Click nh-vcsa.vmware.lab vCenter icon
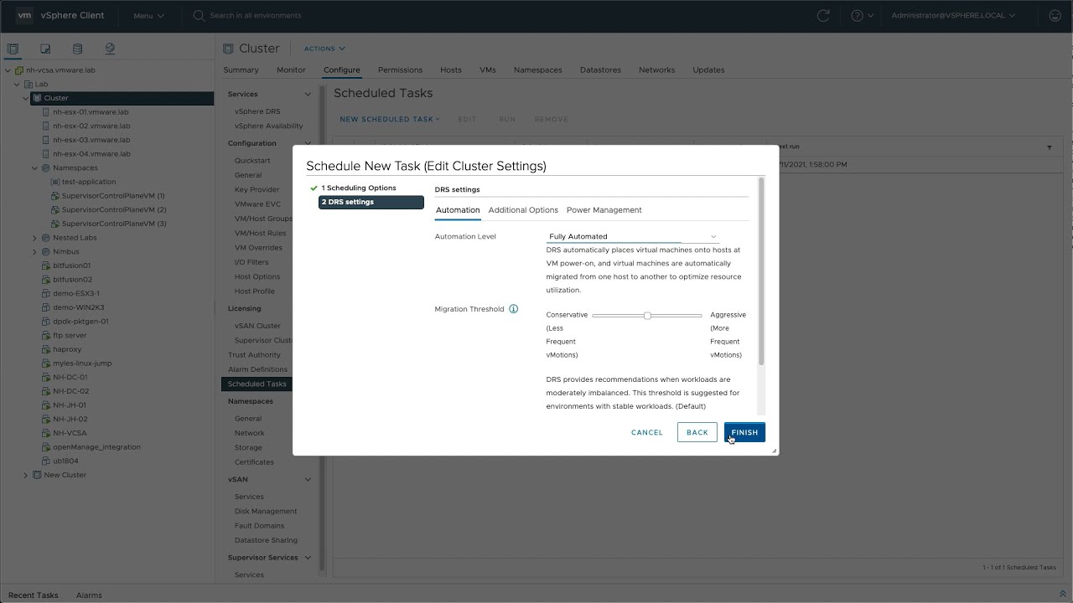 (x=19, y=70)
